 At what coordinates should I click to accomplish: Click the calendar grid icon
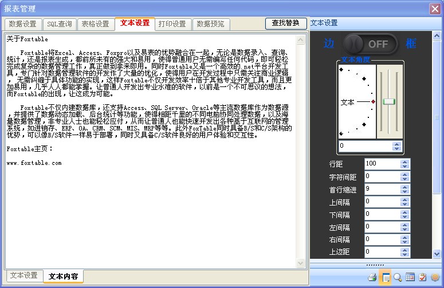(410, 277)
